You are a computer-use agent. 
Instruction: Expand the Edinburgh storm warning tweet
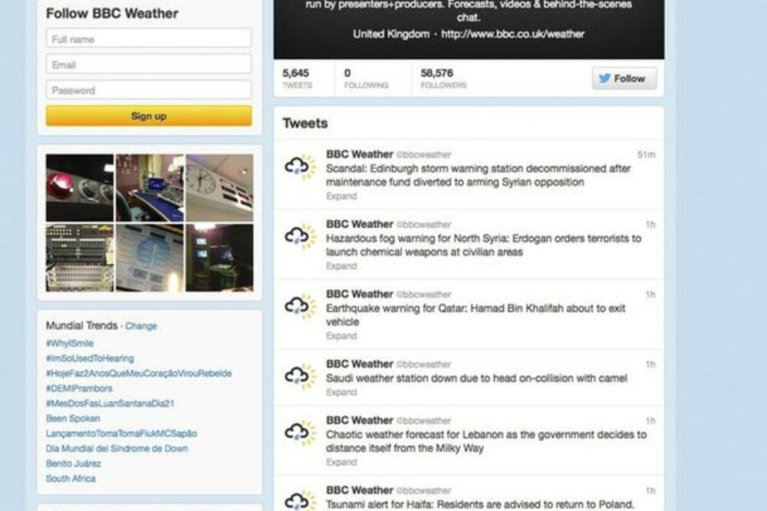pos(341,196)
